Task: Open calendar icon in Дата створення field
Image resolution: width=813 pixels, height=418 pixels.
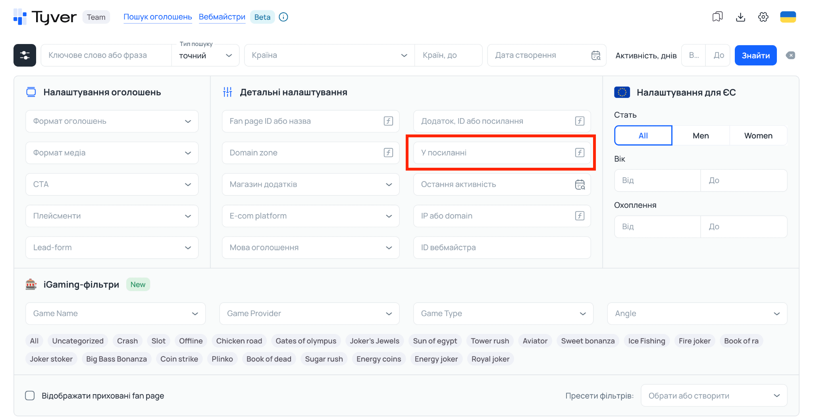Action: click(596, 56)
